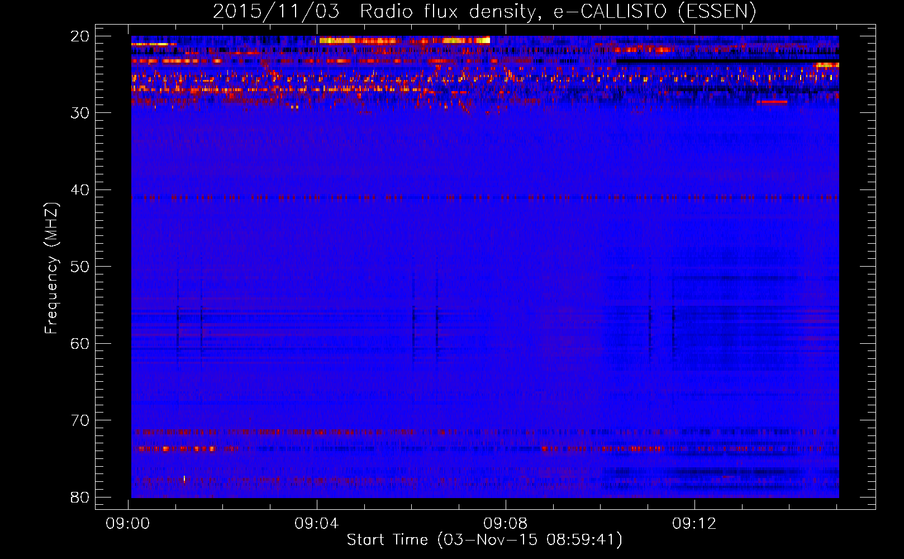Click the 80 frequency tick label

[80, 497]
